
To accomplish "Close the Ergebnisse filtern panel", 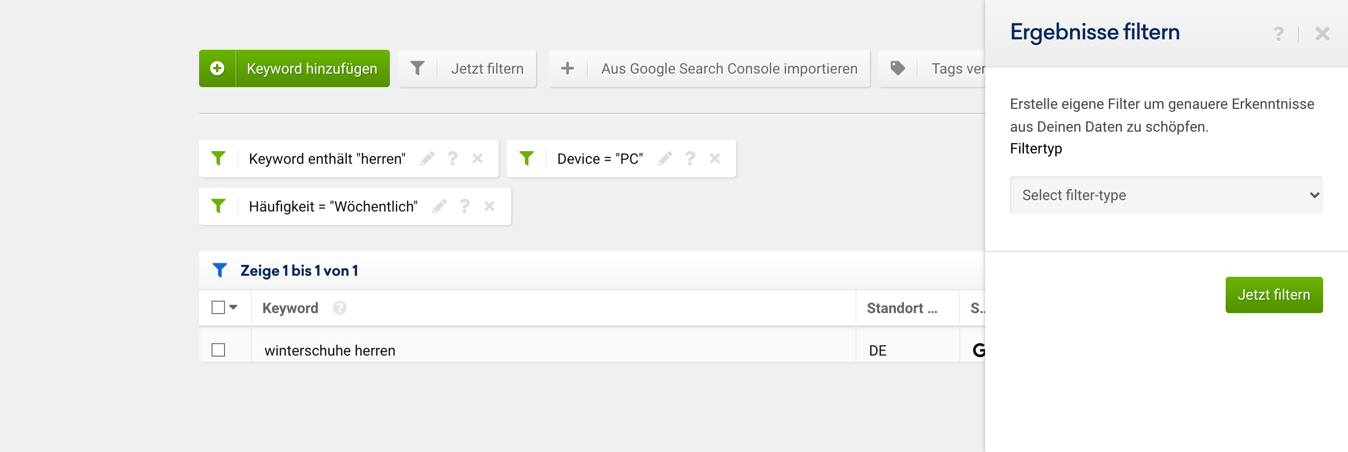I will [x=1322, y=34].
